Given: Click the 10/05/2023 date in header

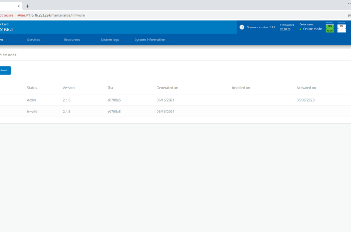Looking at the screenshot, I should [x=287, y=25].
